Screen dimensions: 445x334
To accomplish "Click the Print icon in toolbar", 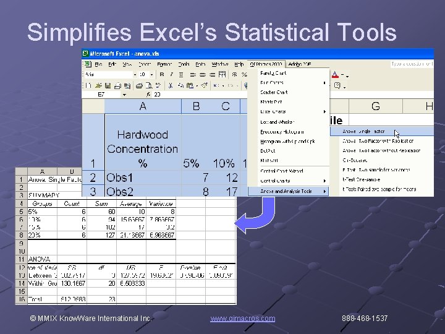I will (x=139, y=85).
